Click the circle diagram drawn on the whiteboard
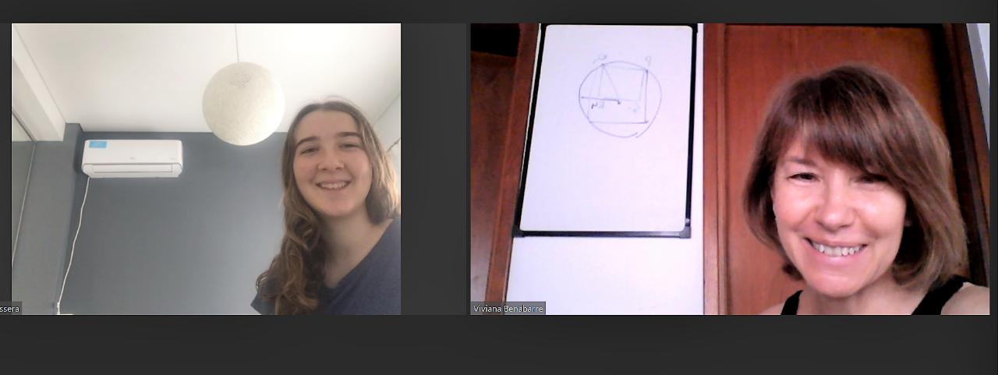The height and width of the screenshot is (375, 998). [x=620, y=99]
